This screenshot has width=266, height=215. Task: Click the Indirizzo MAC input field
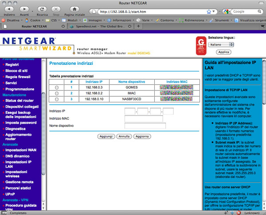click(144, 119)
